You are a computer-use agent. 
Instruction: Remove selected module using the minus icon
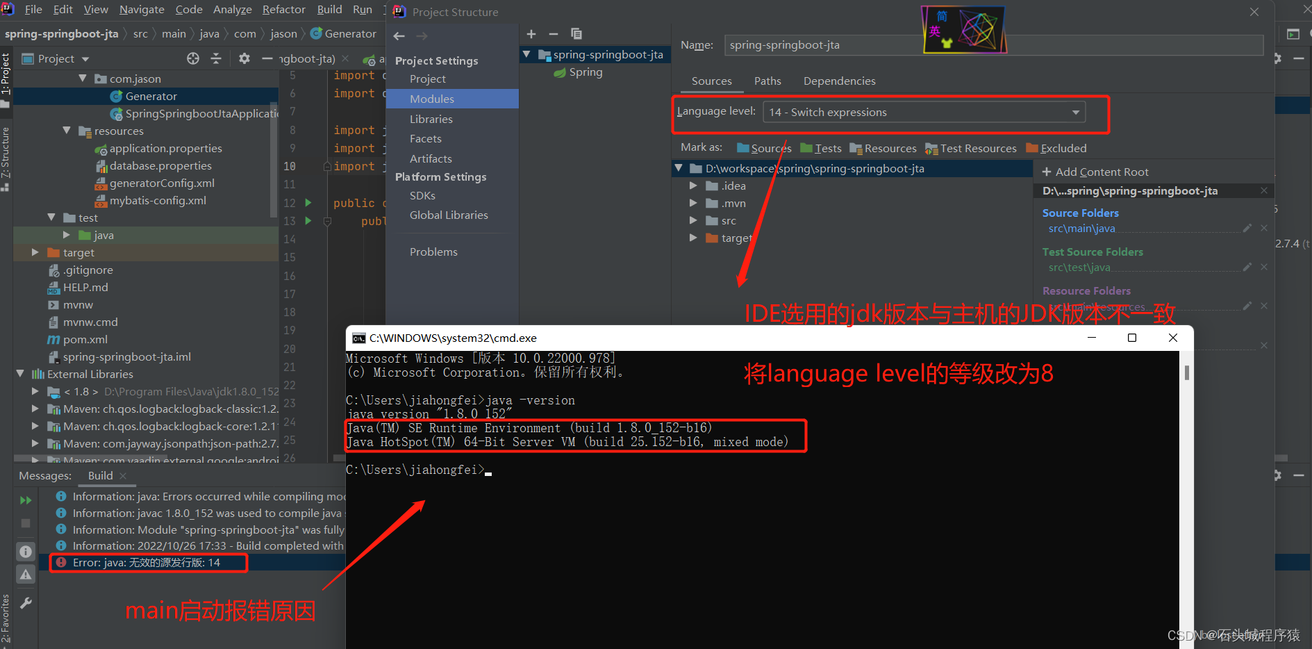553,33
